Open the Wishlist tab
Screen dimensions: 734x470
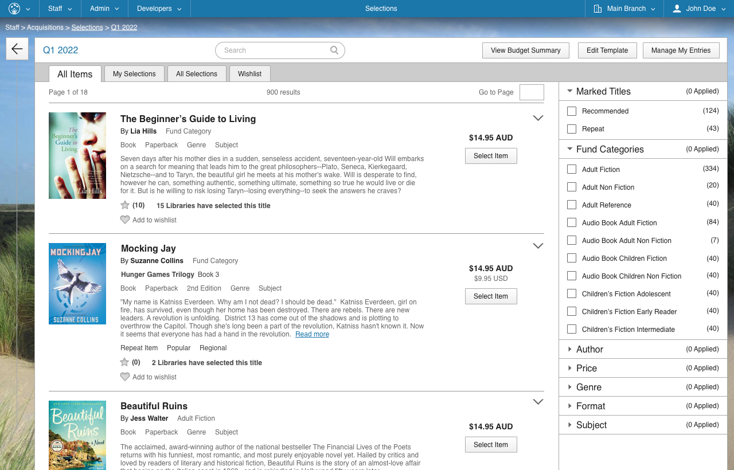(249, 74)
